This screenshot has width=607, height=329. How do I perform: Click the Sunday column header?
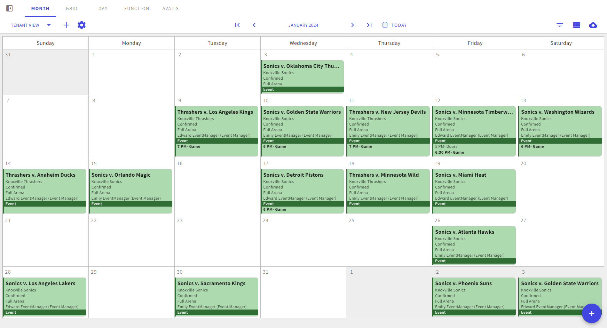[46, 43]
